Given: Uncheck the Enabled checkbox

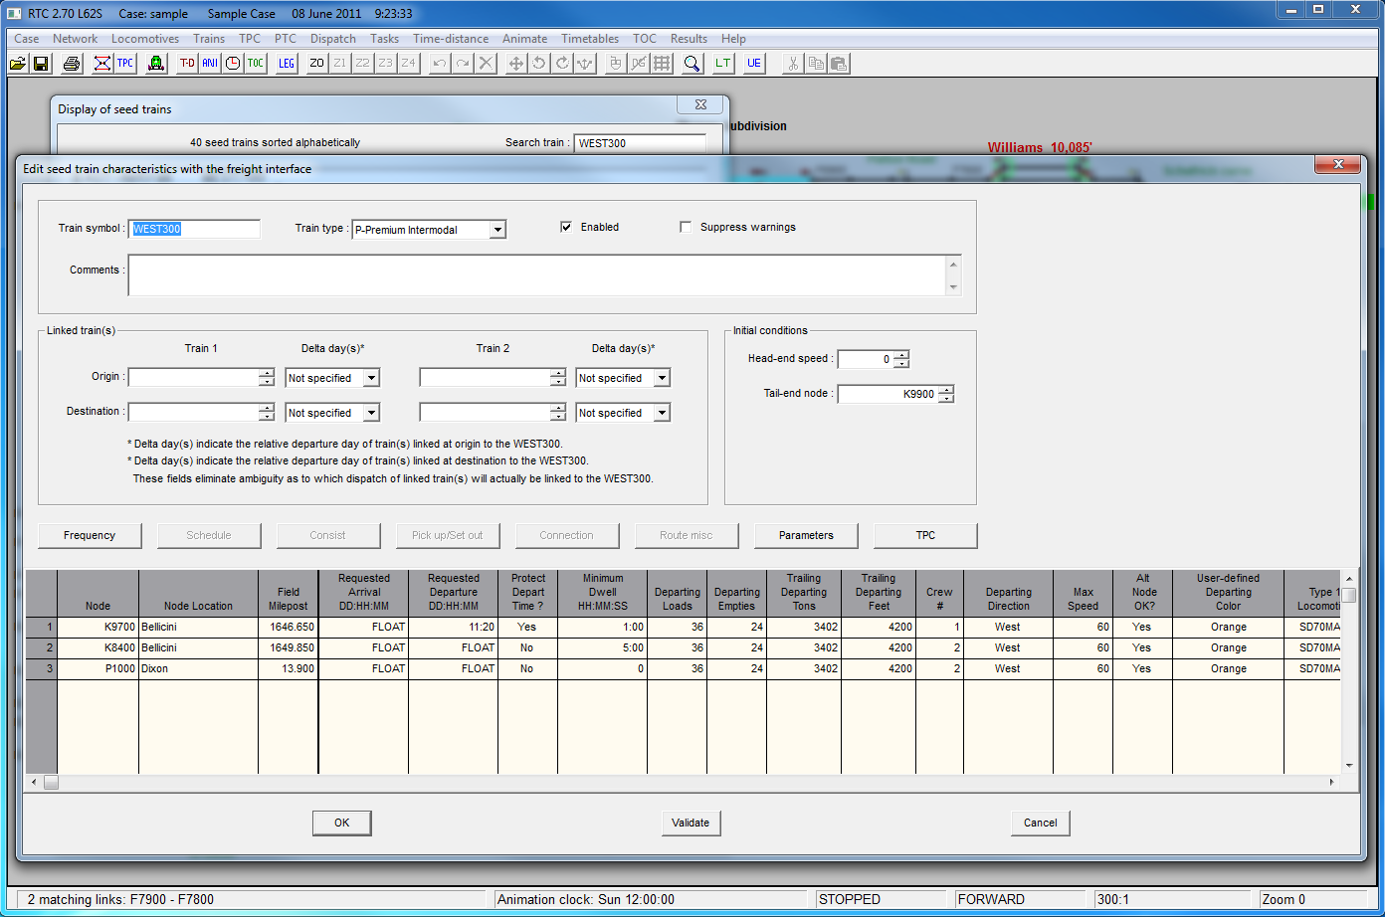Looking at the screenshot, I should (x=566, y=227).
